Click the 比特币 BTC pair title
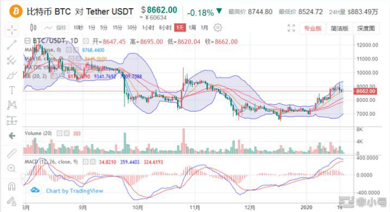 tap(49, 11)
